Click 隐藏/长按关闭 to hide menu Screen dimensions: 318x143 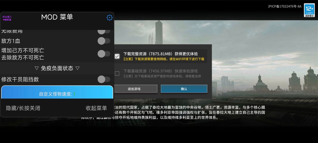click(x=23, y=108)
